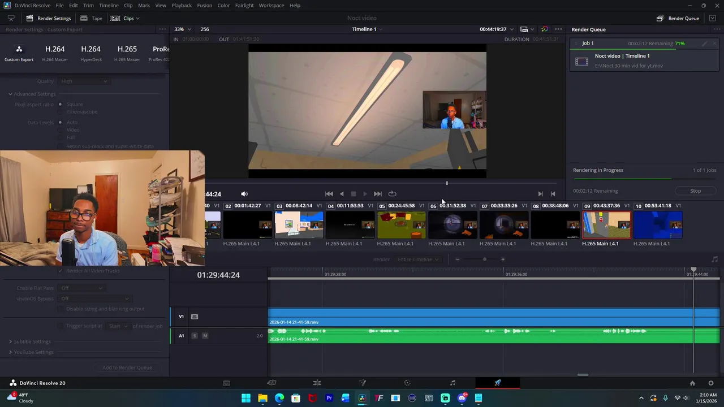
Task: Open the Fusion menu
Action: [204, 5]
